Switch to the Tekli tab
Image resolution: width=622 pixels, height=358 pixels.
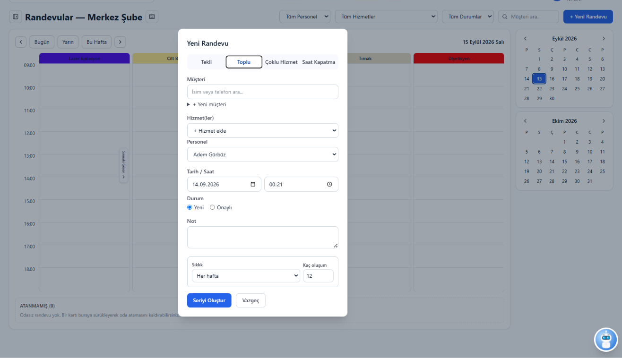[207, 62]
